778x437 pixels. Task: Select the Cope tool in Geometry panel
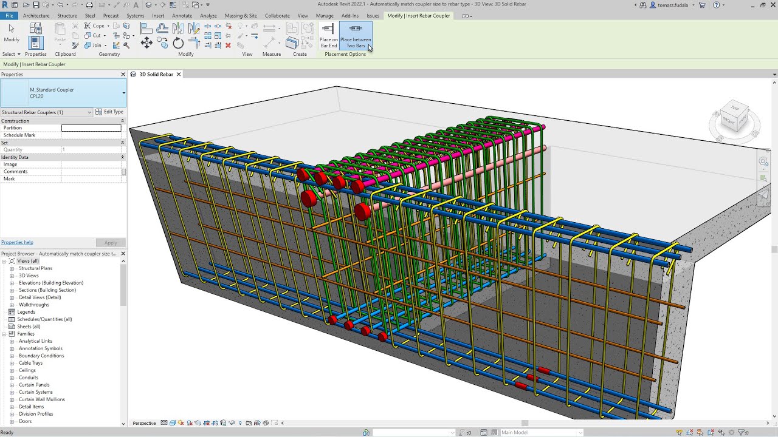point(96,26)
